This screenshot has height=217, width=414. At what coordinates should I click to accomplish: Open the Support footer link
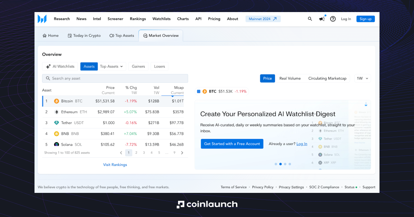(x=369, y=187)
